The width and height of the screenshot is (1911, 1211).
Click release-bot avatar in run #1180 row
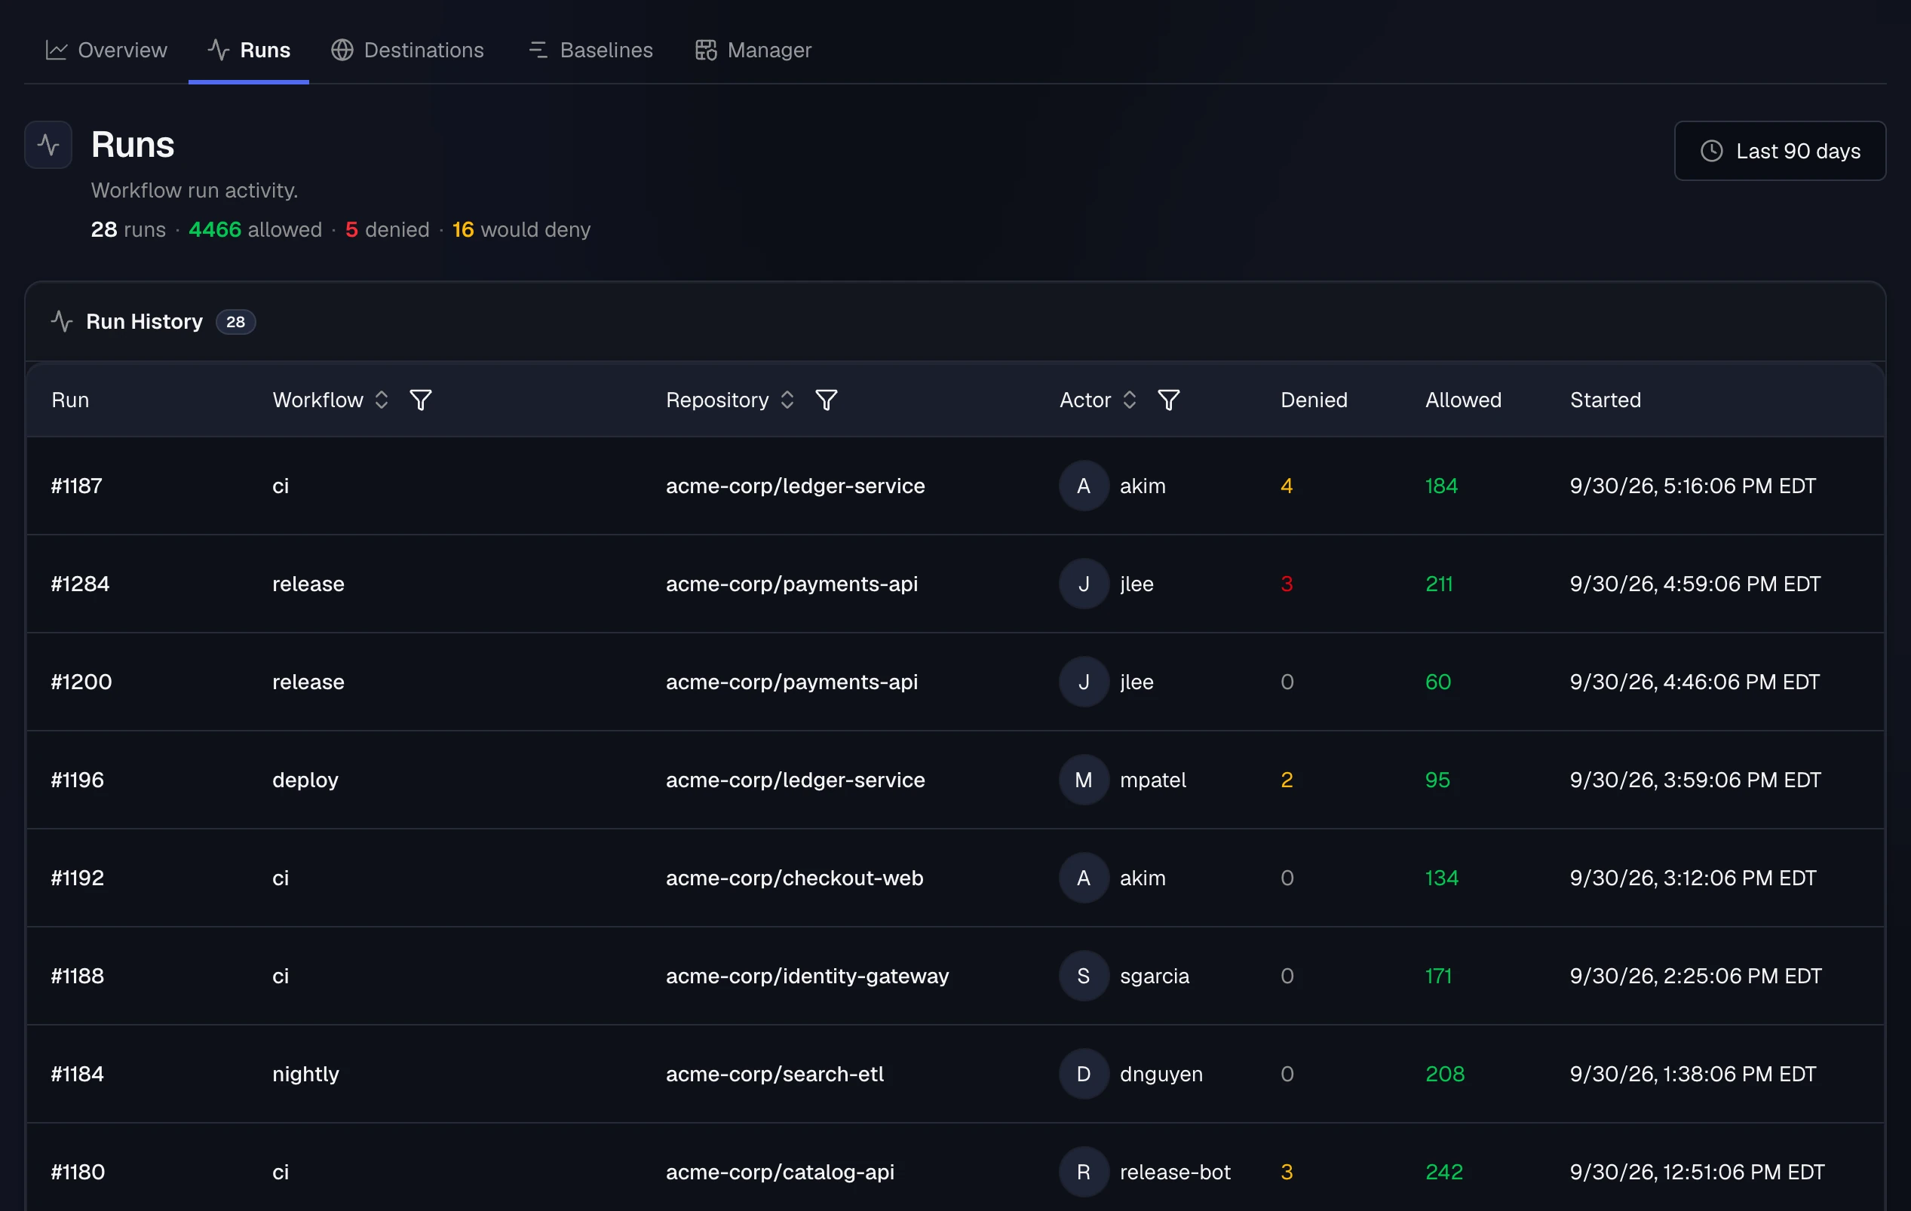1083,1172
